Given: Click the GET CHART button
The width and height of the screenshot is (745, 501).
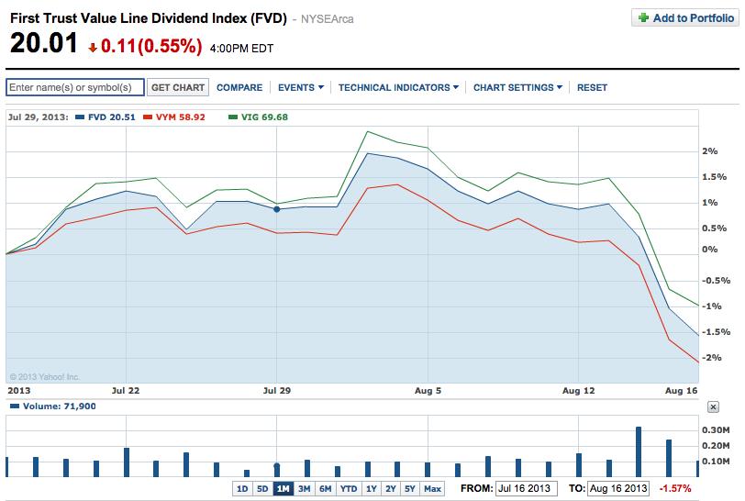Looking at the screenshot, I should click(x=178, y=87).
